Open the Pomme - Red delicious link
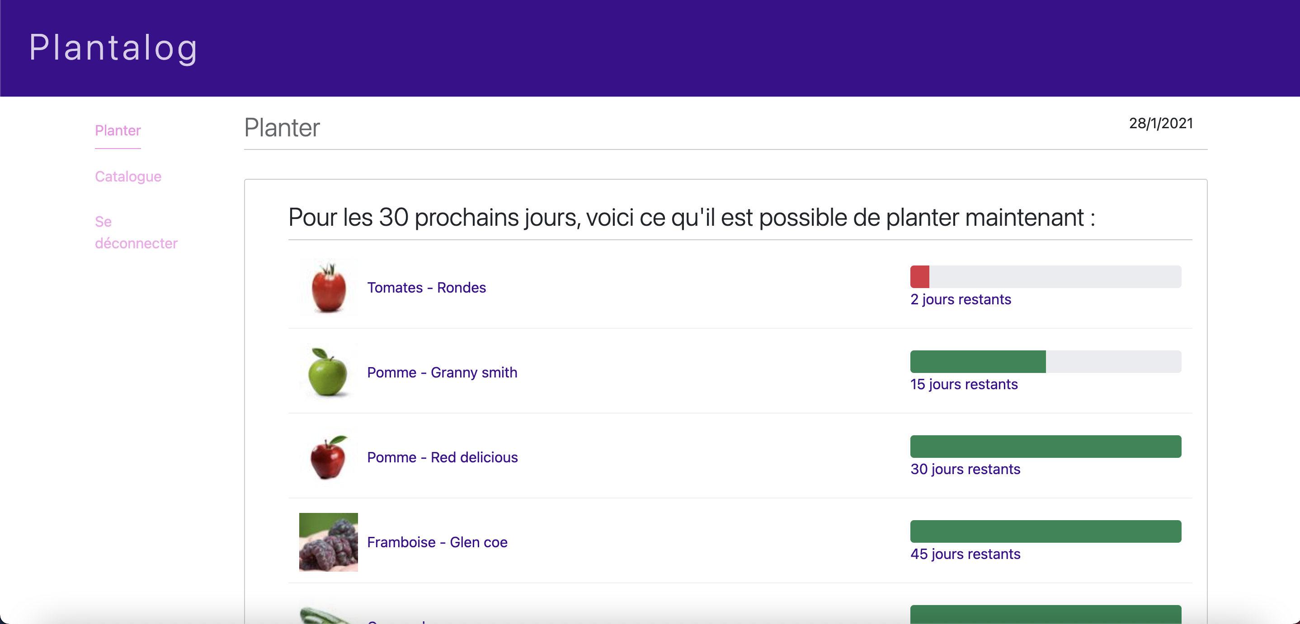The image size is (1300, 624). click(443, 457)
